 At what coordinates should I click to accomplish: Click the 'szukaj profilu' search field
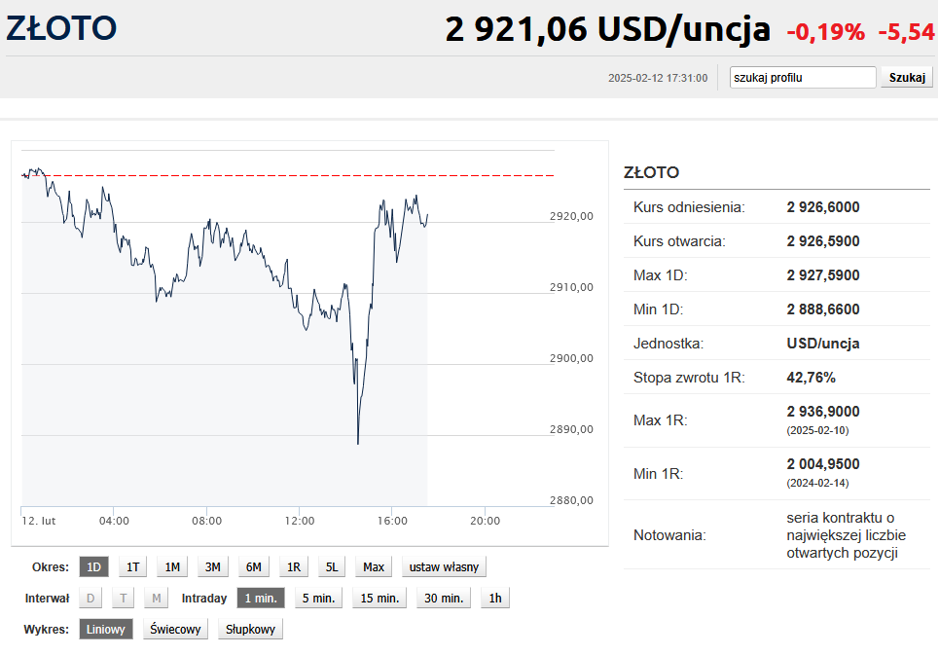pyautogui.click(x=803, y=78)
